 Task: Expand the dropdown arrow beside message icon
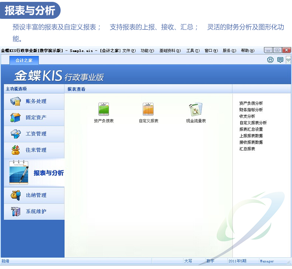click(288, 60)
